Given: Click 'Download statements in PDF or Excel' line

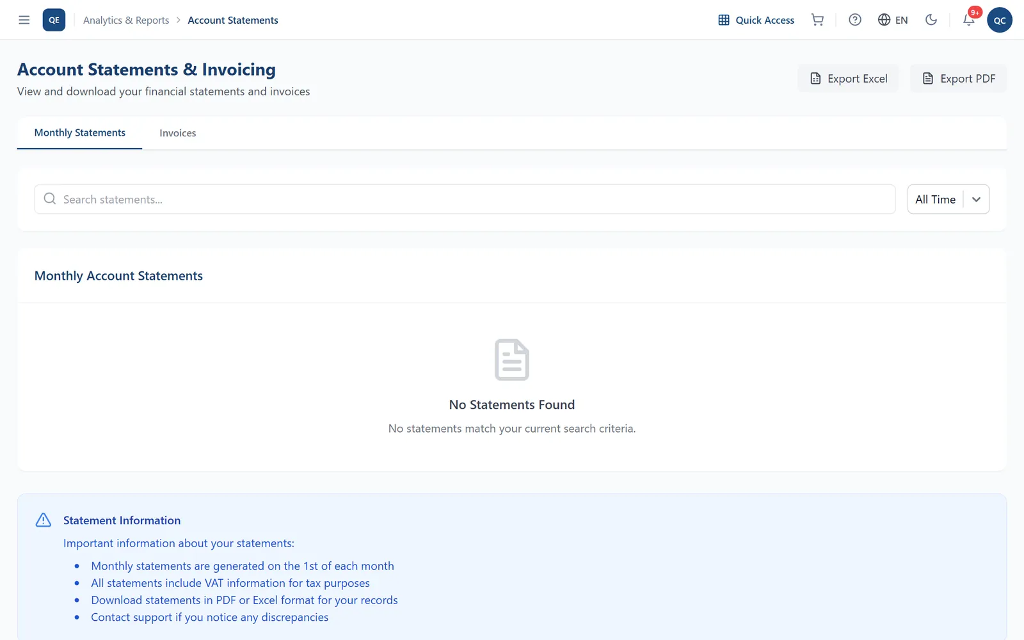Looking at the screenshot, I should point(244,600).
